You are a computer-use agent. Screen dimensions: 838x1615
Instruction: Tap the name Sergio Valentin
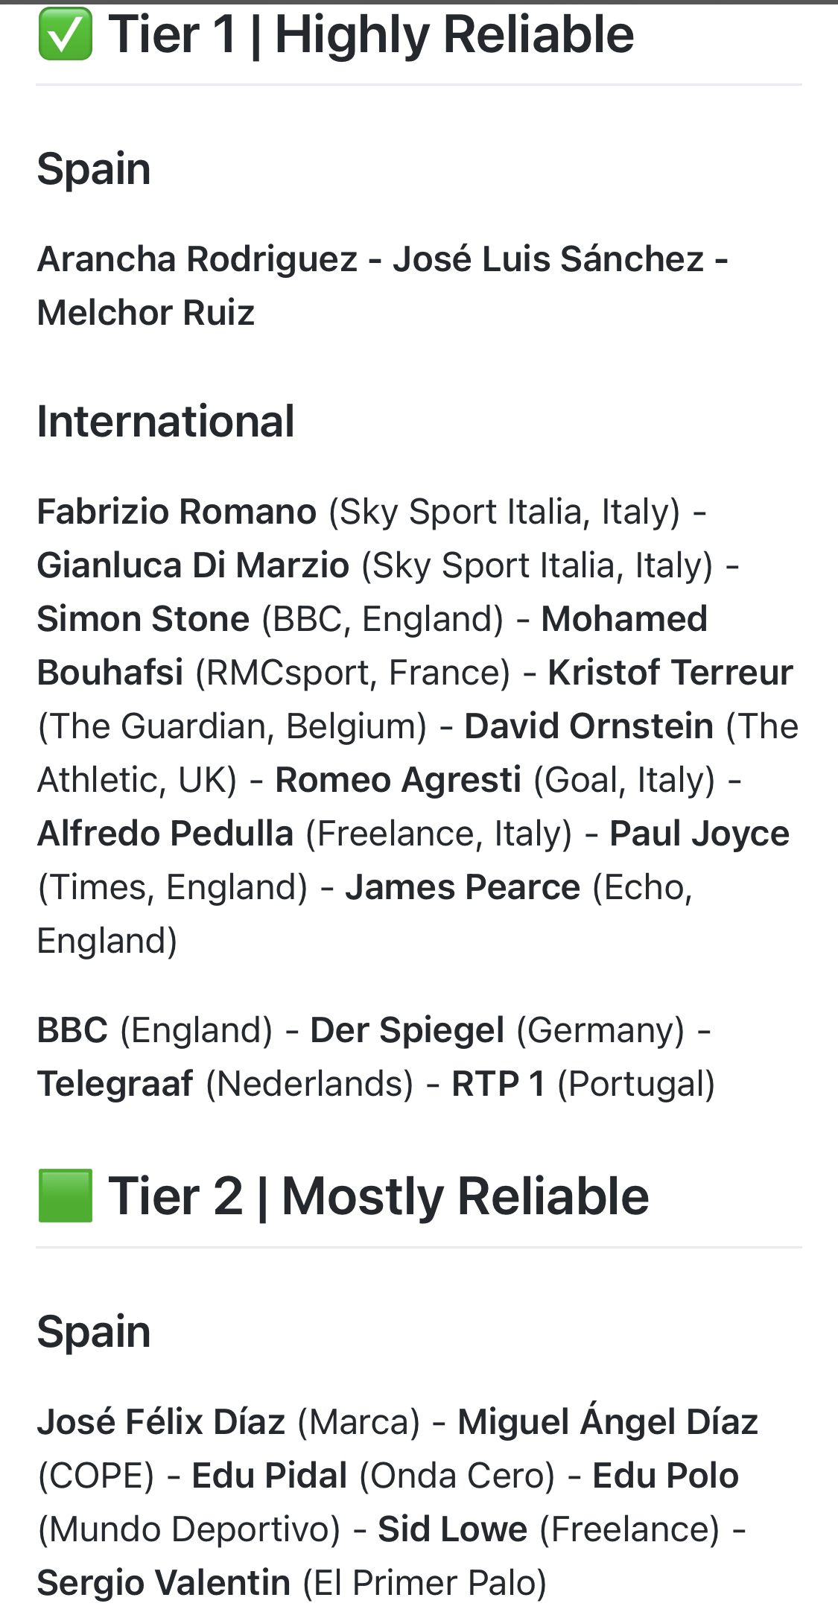[163, 1583]
